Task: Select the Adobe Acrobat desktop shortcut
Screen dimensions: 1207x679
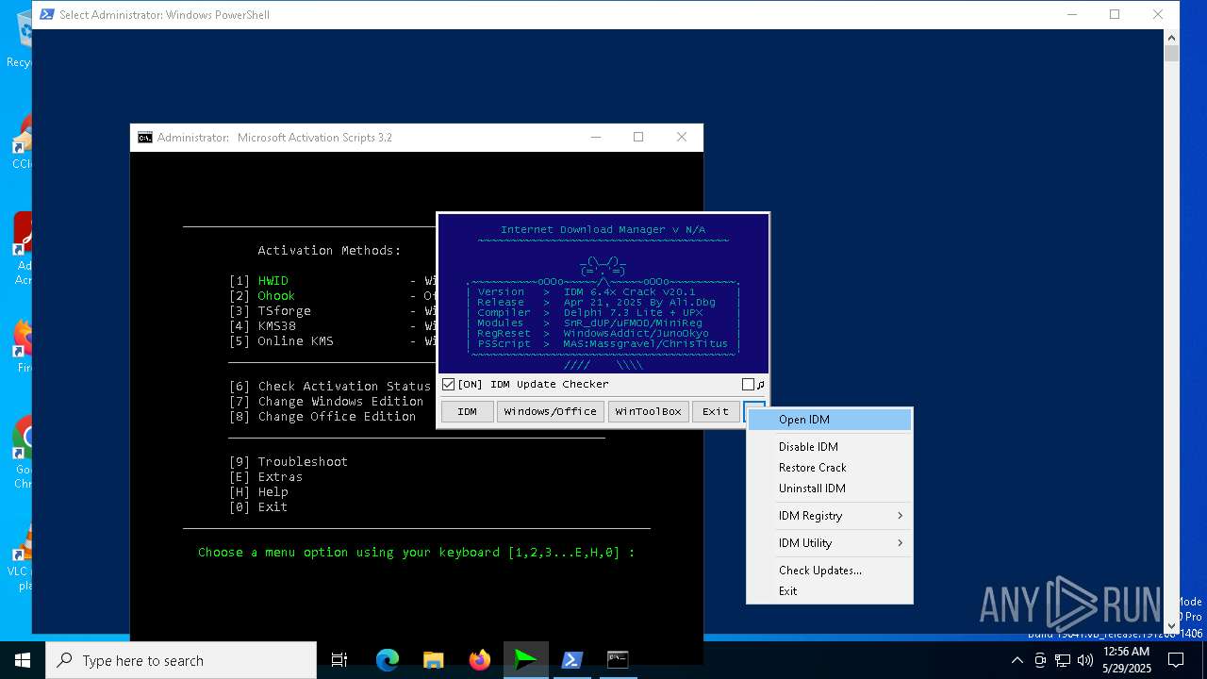Action: point(21,249)
